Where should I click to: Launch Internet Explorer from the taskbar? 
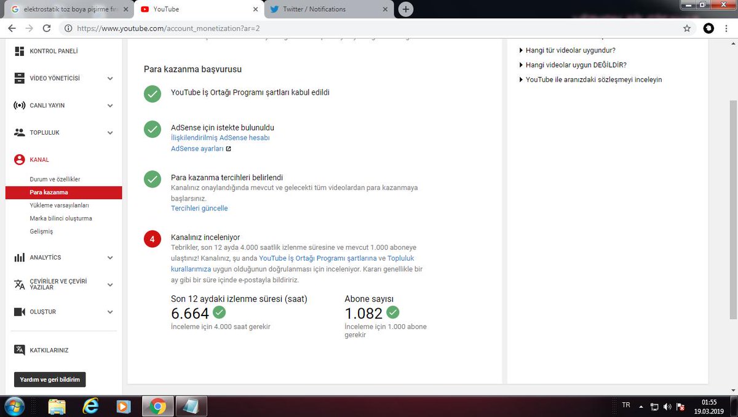tap(91, 407)
